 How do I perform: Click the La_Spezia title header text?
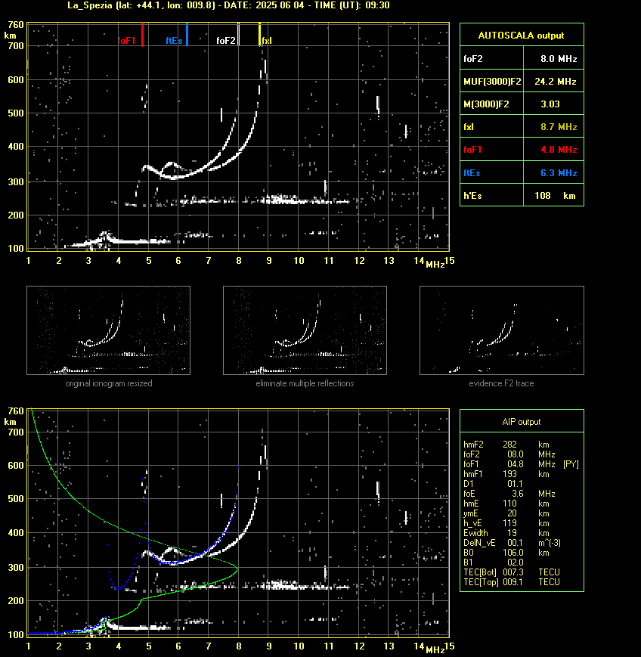tap(228, 5)
